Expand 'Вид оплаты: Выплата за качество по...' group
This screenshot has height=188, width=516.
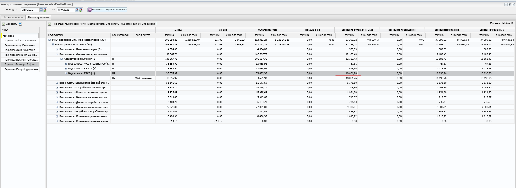(x=57, y=97)
